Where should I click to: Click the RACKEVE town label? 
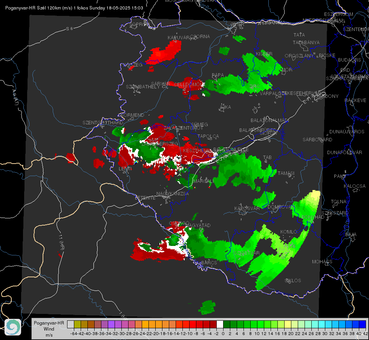click(355, 100)
